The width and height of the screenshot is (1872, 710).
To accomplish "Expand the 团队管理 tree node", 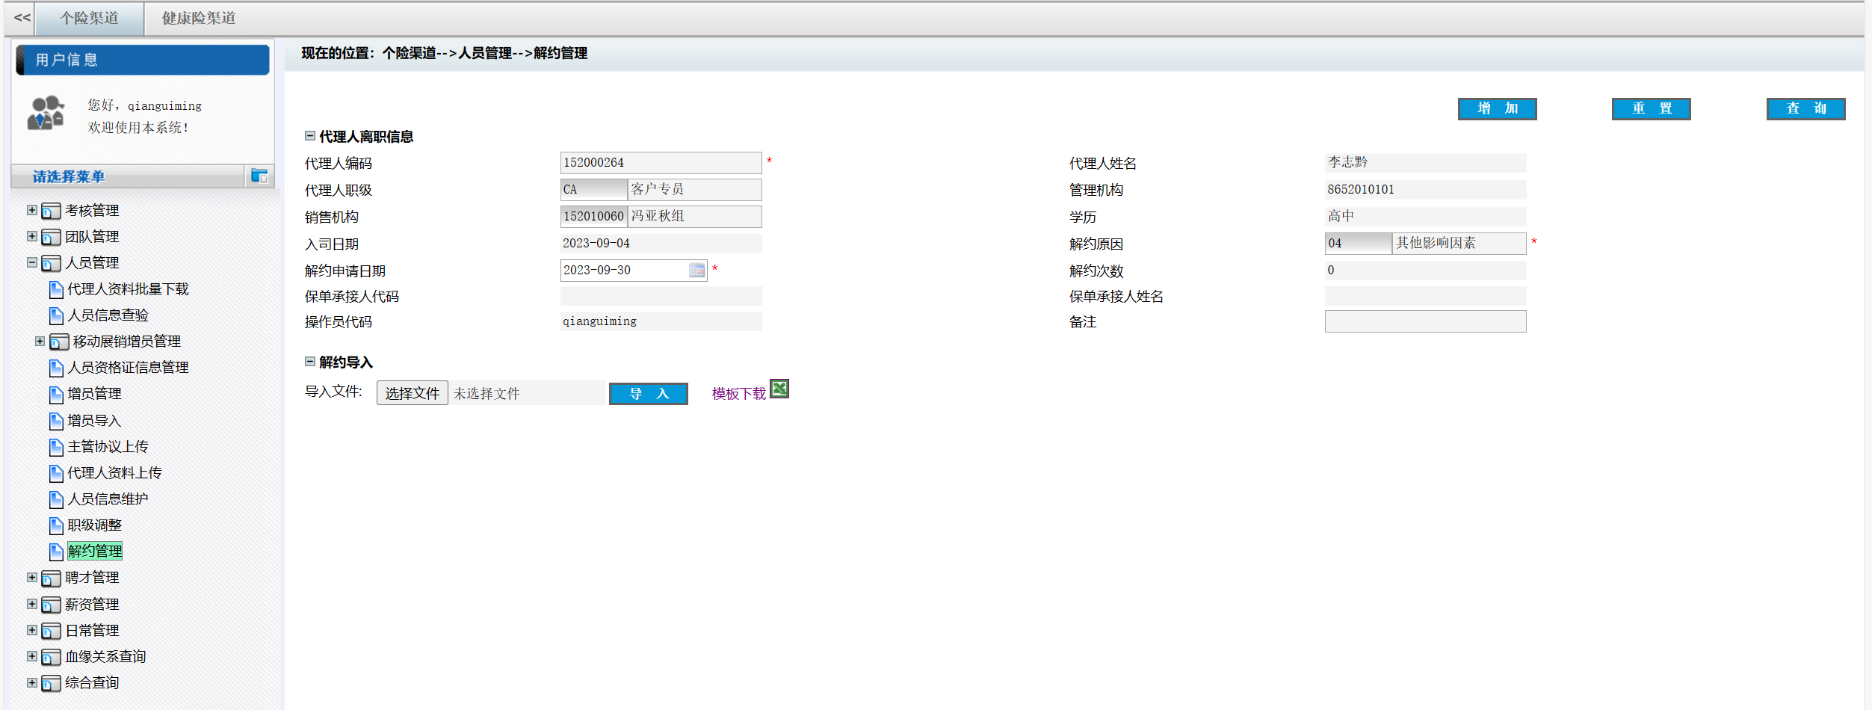I will click(32, 236).
